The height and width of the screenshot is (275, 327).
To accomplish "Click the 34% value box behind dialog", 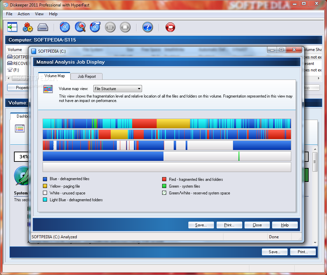I will pos(21,157).
